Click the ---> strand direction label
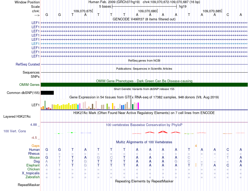The width and height of the screenshot is (248, 191). tap(37, 15)
